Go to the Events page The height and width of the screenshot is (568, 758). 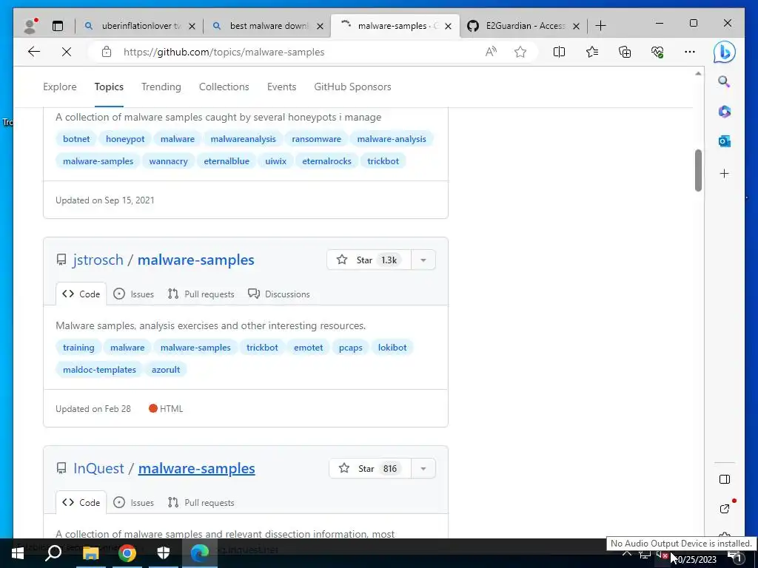[x=281, y=87]
